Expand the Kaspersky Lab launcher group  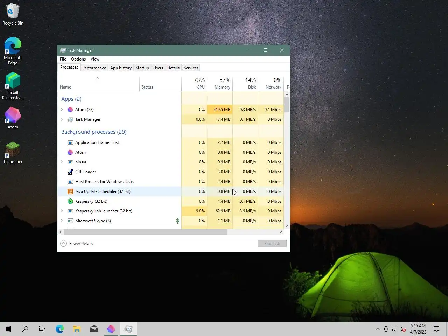62,211
